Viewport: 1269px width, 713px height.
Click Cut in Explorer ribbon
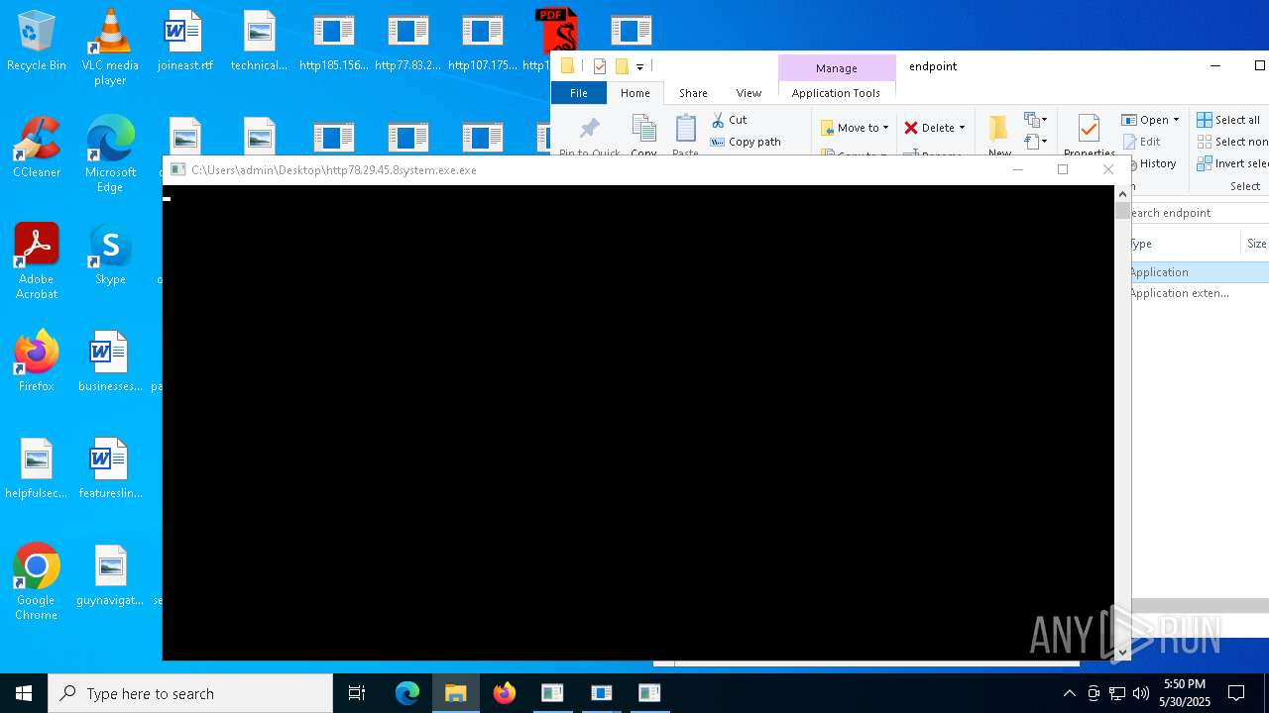730,120
